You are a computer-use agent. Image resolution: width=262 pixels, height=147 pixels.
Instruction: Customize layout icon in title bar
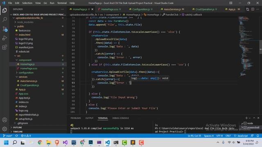point(231,3)
